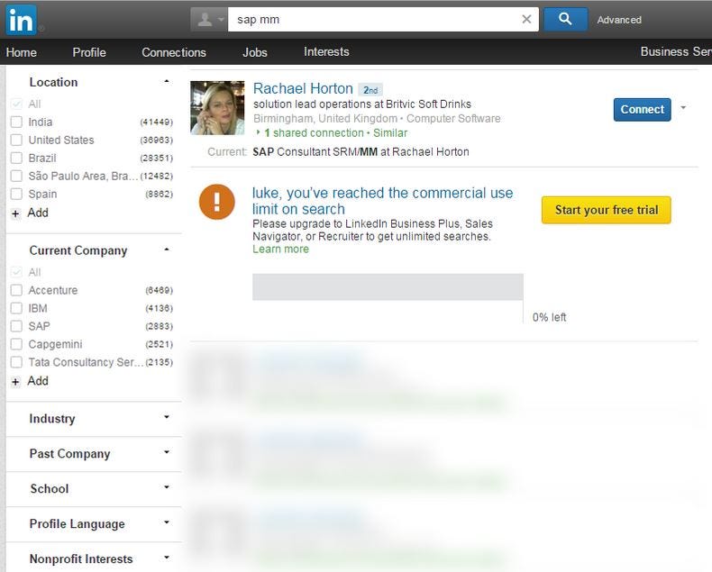712x572 pixels.
Task: Click Rachael Horton's profile photo
Action: pyautogui.click(x=217, y=108)
